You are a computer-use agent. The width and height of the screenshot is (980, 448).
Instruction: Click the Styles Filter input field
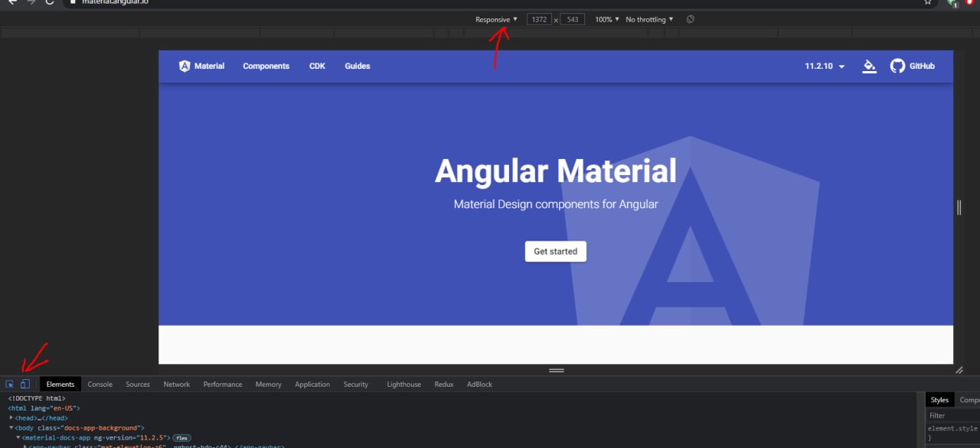click(x=952, y=415)
